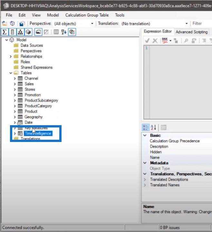This screenshot has width=212, height=232.
Task: Expand the Promotion table
Action: click(x=15, y=95)
